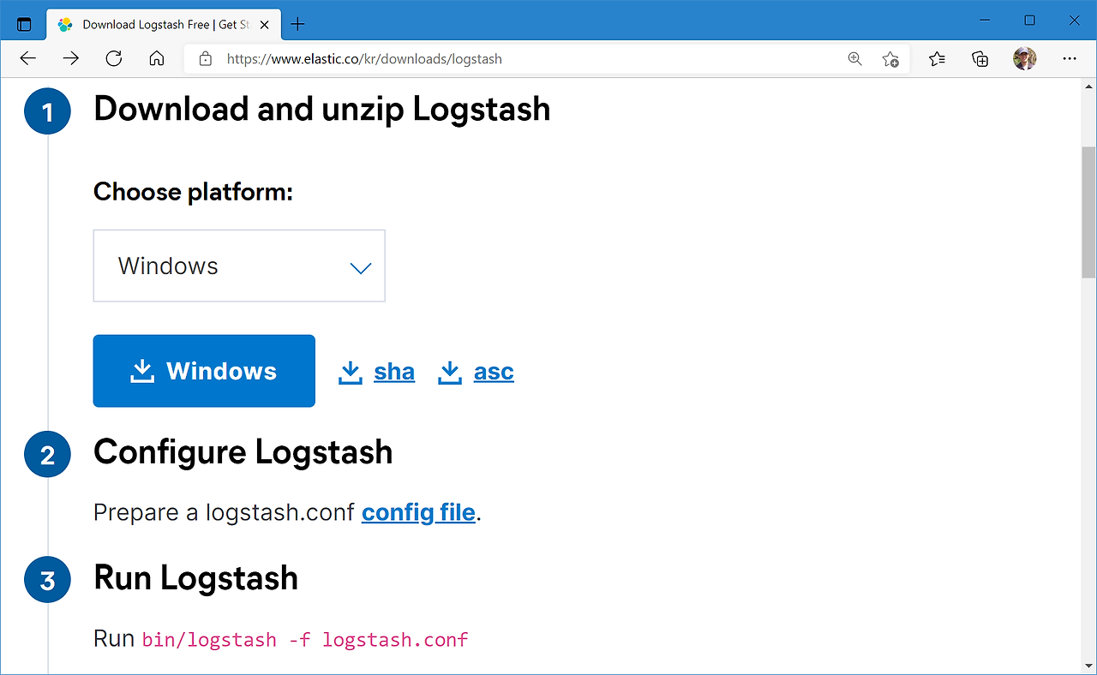The image size is (1097, 675).
Task: Open the Collections panel
Action: click(x=980, y=59)
